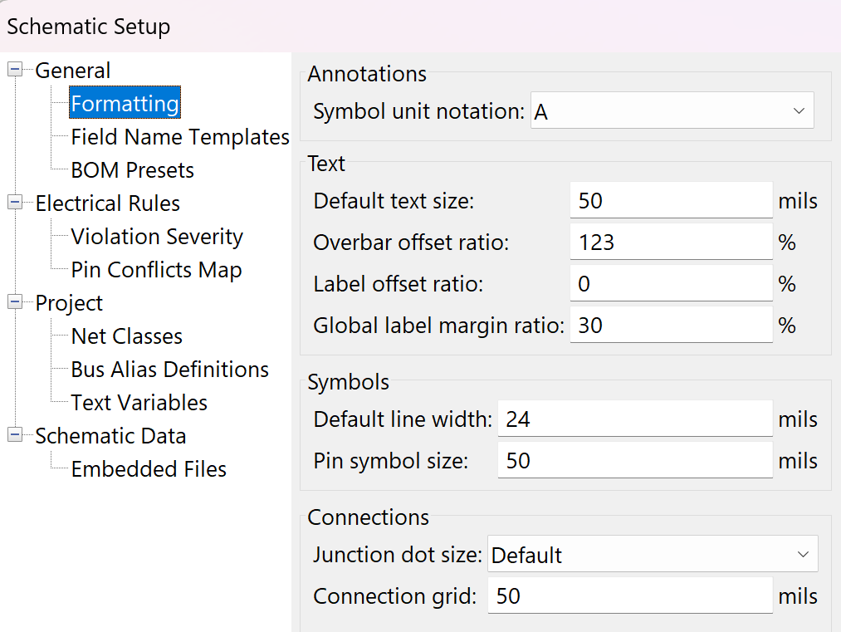Select Embedded Files in the tree
Screen dimensions: 841x632
coord(148,469)
